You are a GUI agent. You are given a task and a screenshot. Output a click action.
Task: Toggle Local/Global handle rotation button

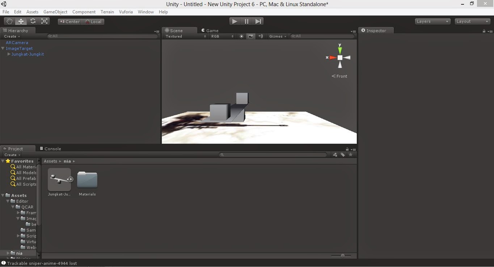tap(93, 22)
